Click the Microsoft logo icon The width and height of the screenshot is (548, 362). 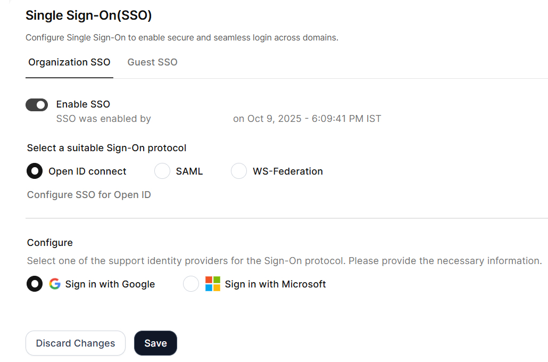click(213, 284)
